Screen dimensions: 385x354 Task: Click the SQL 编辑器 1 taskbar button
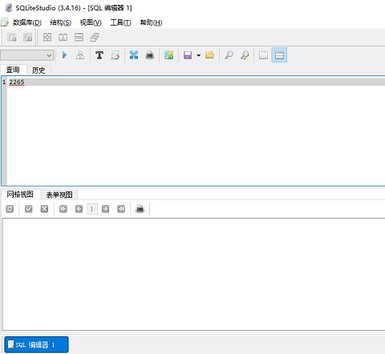click(x=36, y=344)
